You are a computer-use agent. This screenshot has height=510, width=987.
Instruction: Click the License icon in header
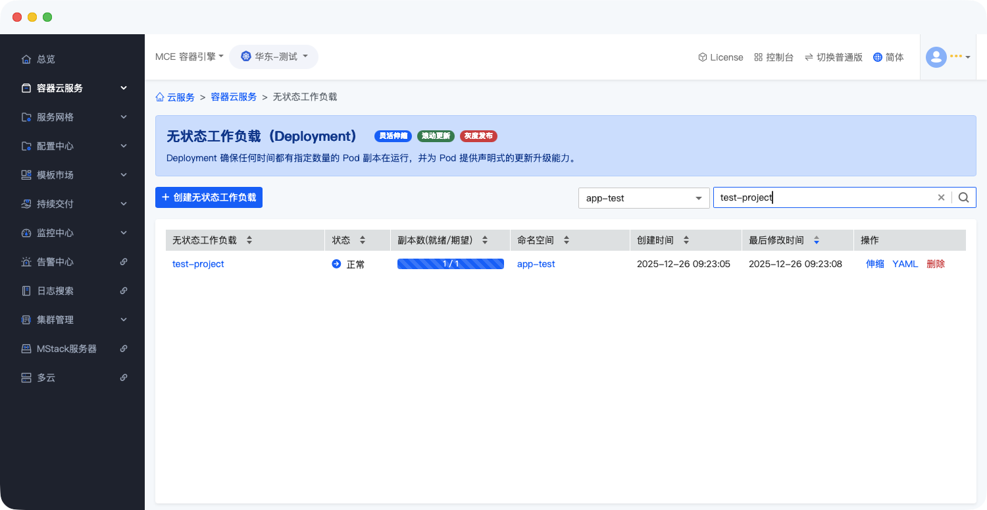703,57
